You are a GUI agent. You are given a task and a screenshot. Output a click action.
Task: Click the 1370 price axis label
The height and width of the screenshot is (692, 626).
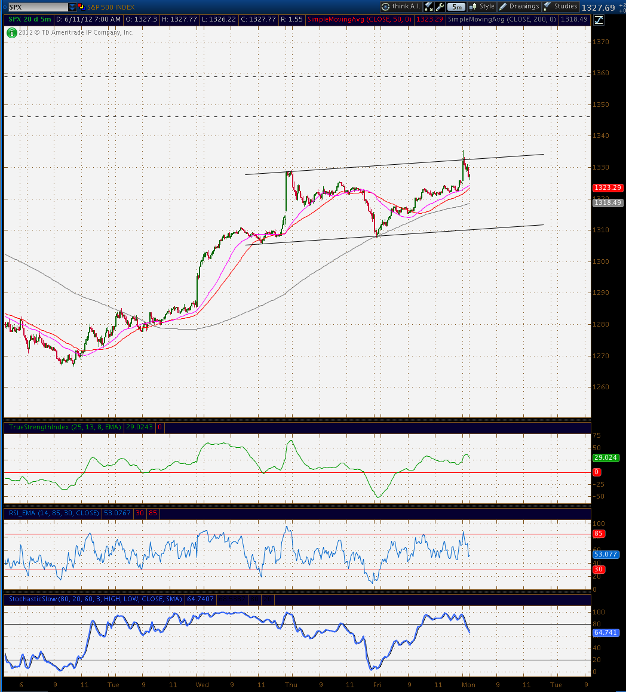(600, 42)
